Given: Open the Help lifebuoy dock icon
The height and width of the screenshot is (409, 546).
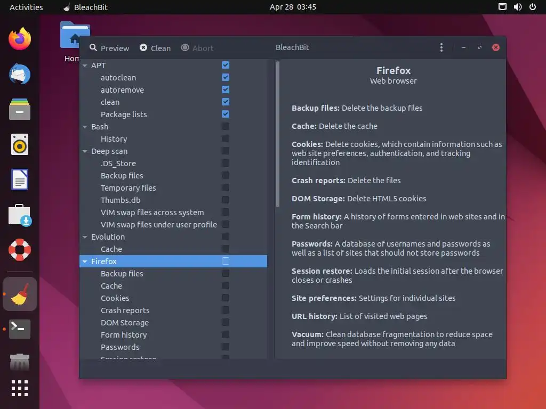Looking at the screenshot, I should click(20, 250).
